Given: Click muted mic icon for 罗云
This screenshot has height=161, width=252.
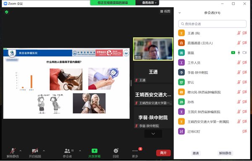Looking at the screenshot, I should coord(239,82).
